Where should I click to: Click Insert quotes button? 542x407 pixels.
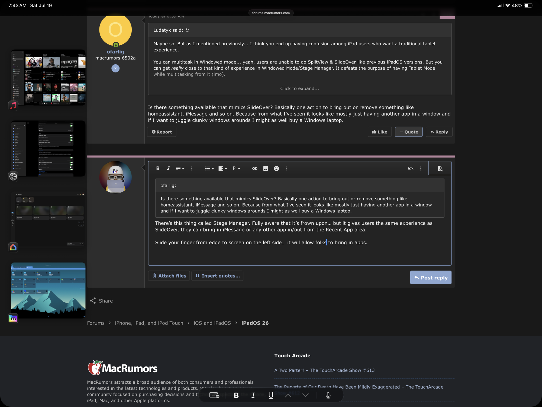click(217, 276)
